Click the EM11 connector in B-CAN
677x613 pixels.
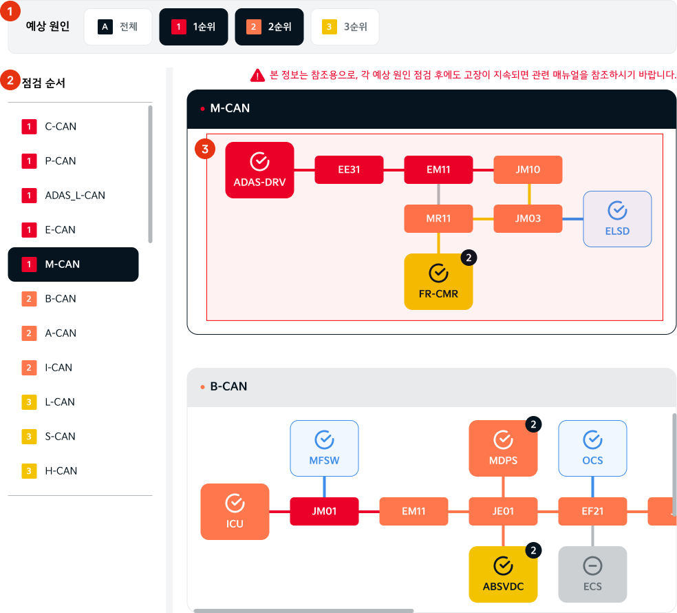pyautogui.click(x=413, y=512)
